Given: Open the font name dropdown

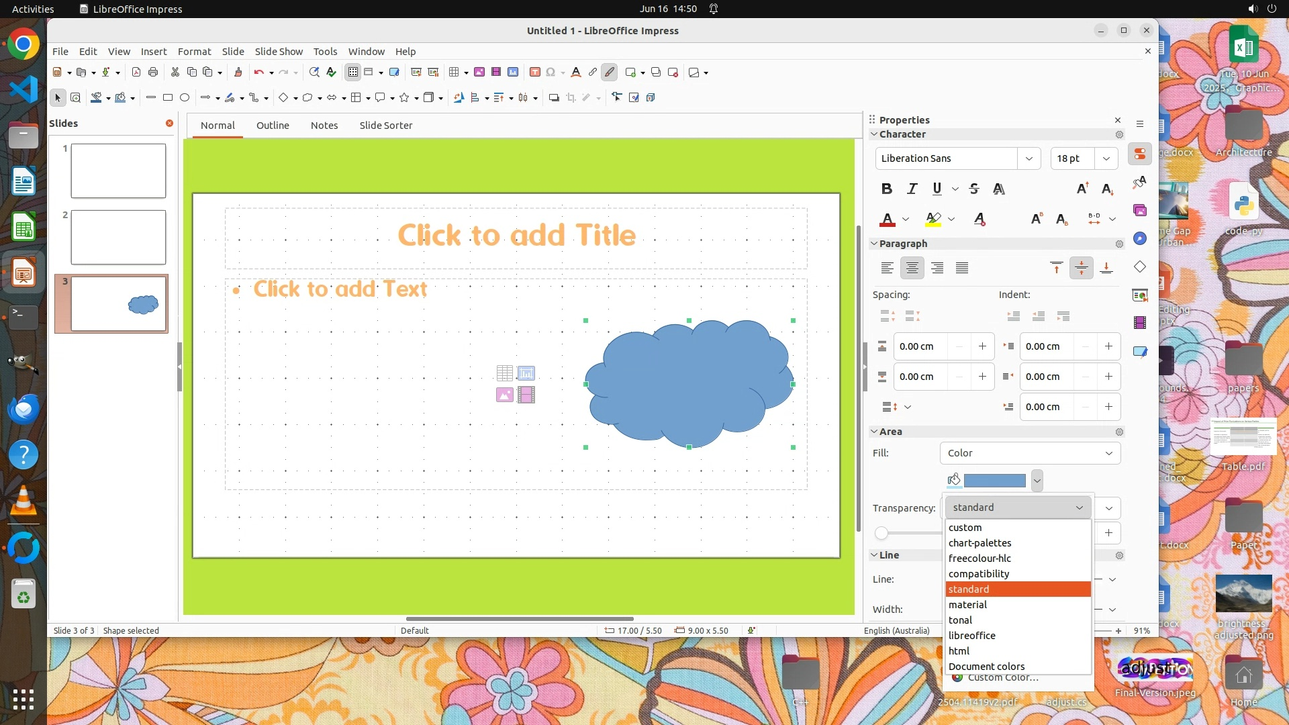Looking at the screenshot, I should pyautogui.click(x=1029, y=158).
